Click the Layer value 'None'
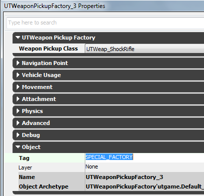This screenshot has height=196, width=204. tap(92, 166)
